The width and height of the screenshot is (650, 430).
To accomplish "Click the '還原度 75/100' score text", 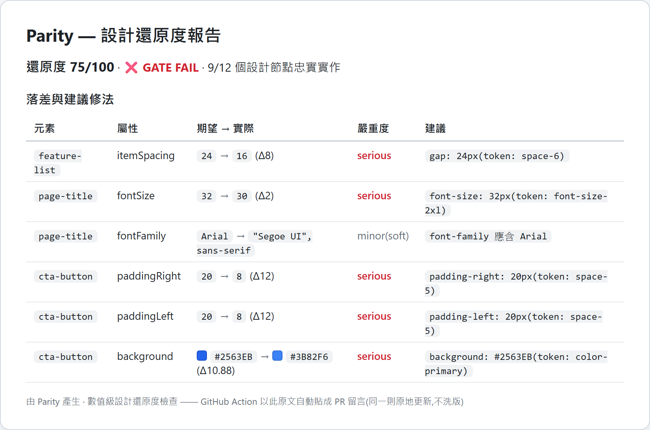I will 70,67.
